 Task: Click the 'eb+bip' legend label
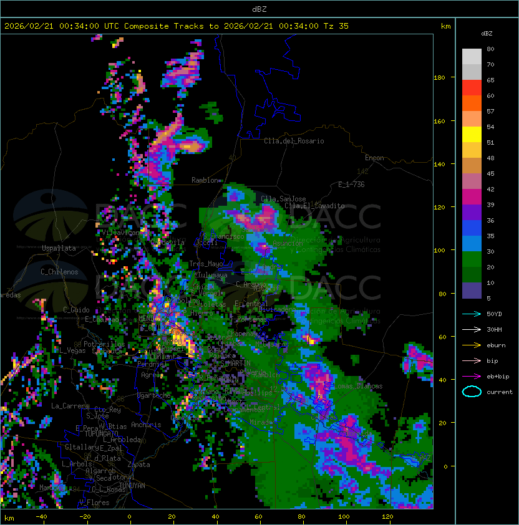tap(498, 377)
